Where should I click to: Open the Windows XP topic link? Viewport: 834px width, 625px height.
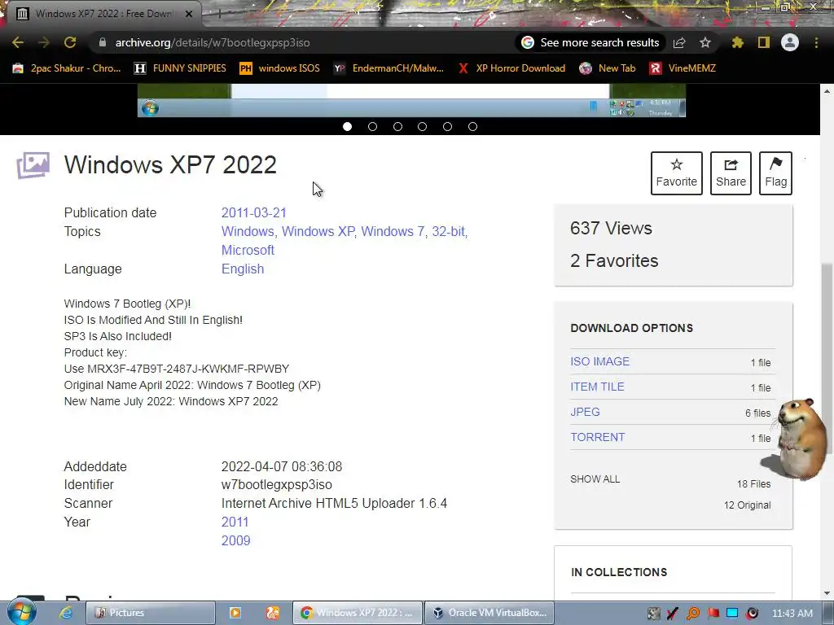318,232
